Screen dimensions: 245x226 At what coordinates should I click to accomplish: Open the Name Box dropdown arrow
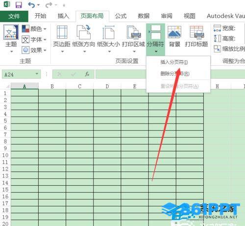37,74
